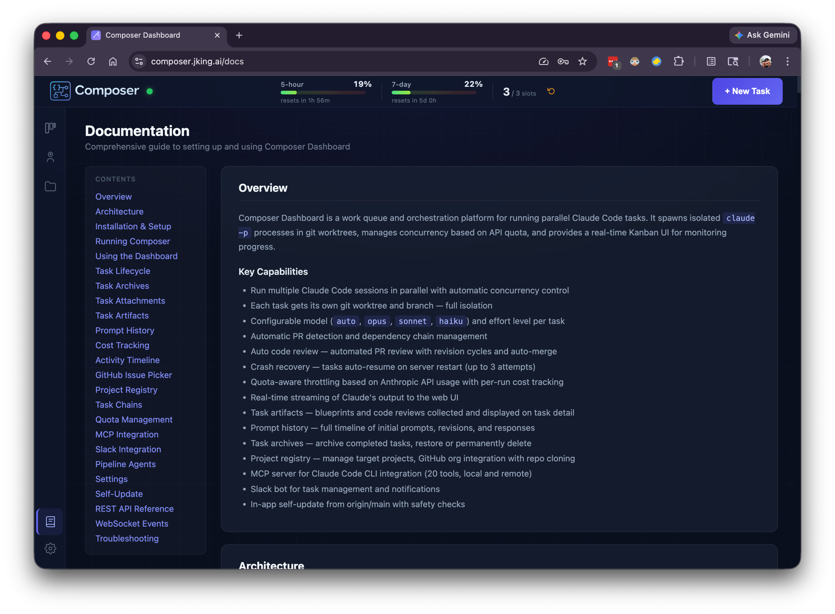The width and height of the screenshot is (835, 614).
Task: Open the Chrome three-dot menu
Action: click(x=787, y=61)
